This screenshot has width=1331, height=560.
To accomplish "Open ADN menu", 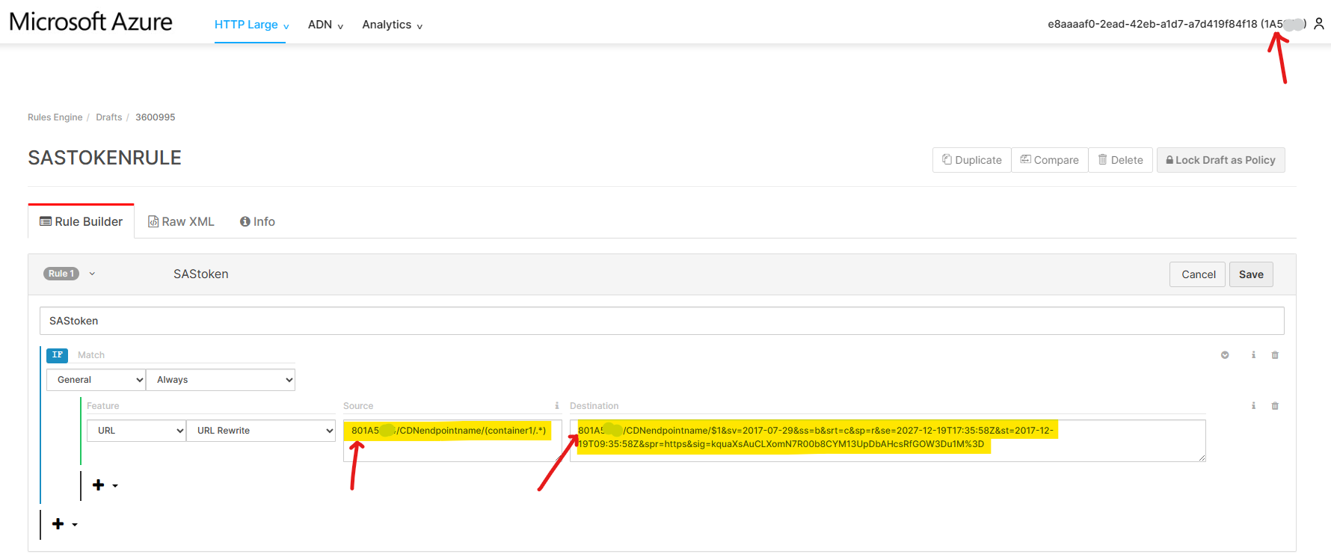I will coord(325,25).
